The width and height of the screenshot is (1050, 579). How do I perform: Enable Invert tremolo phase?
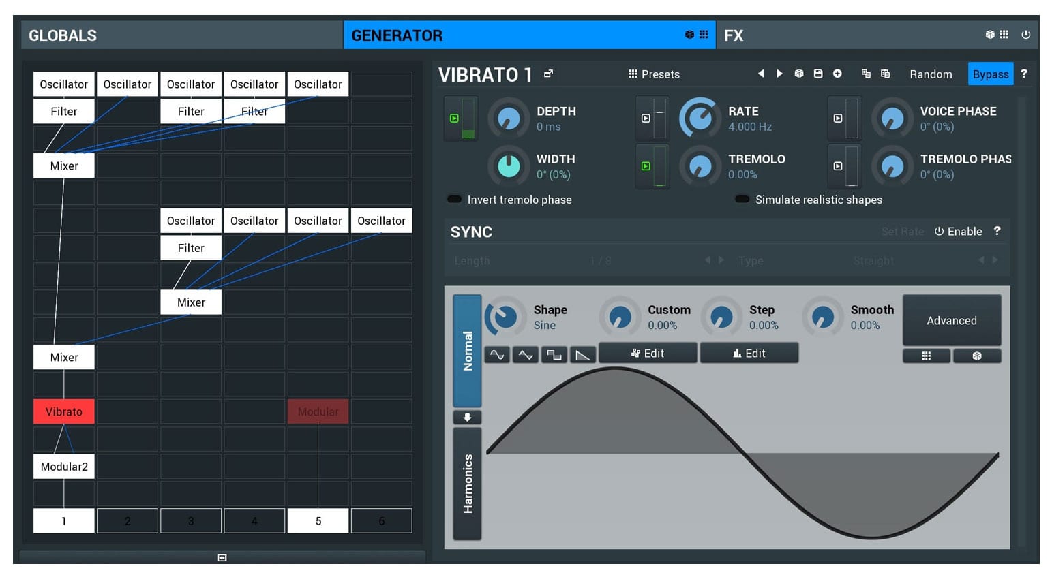click(454, 199)
